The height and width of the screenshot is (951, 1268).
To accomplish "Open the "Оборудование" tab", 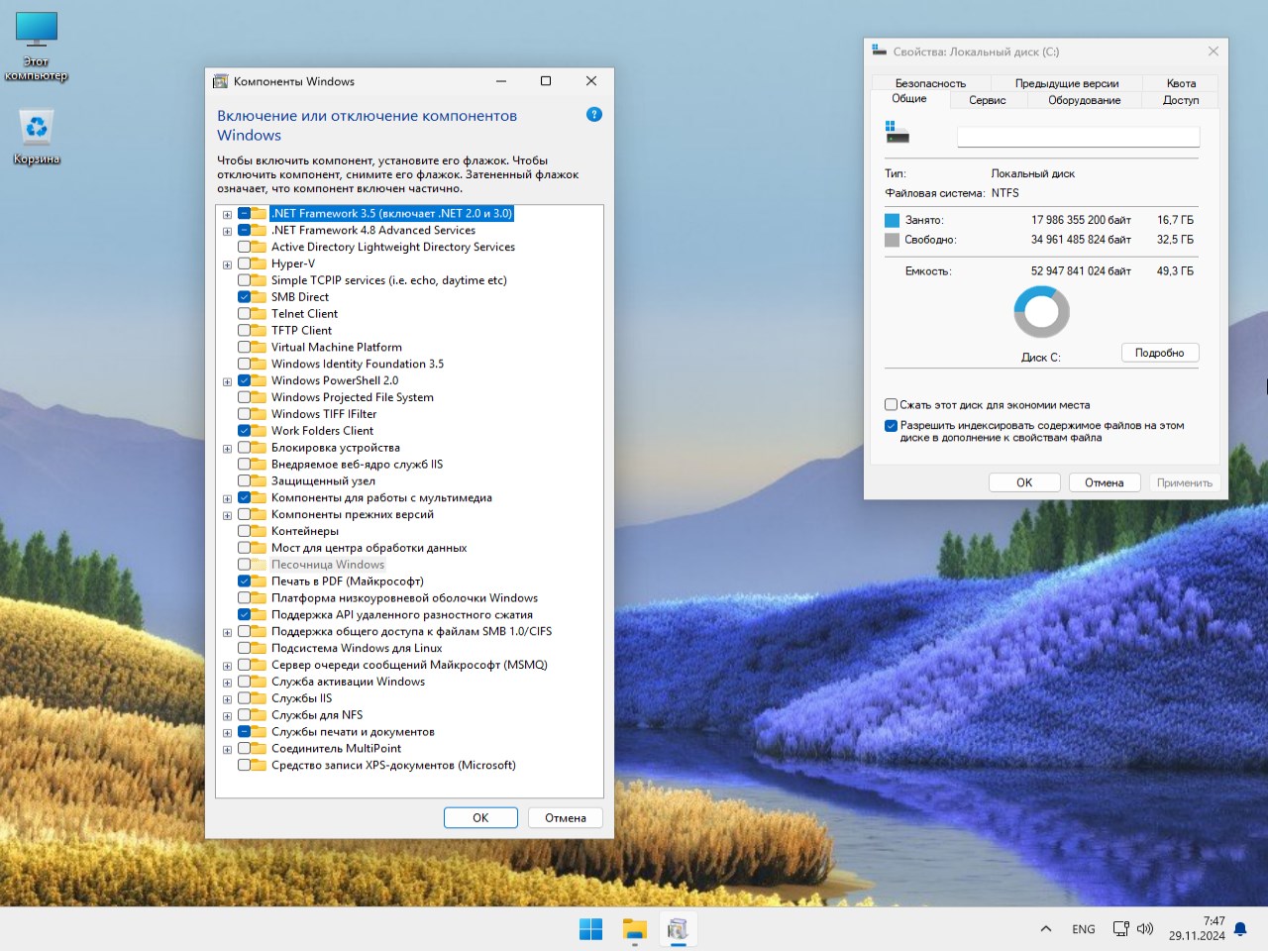I will tap(1085, 100).
